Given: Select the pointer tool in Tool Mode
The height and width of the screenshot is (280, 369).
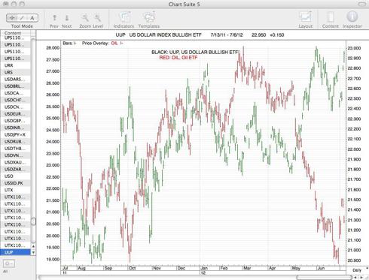Looking at the screenshot, I should (11, 18).
